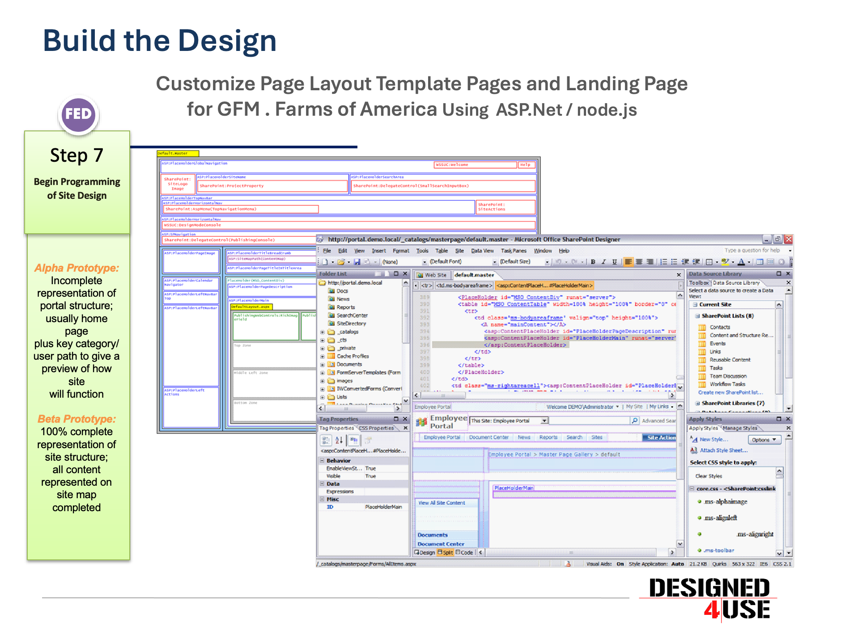
Task: Click the Folder List vertical scrollbar
Action: pyautogui.click(x=406, y=342)
